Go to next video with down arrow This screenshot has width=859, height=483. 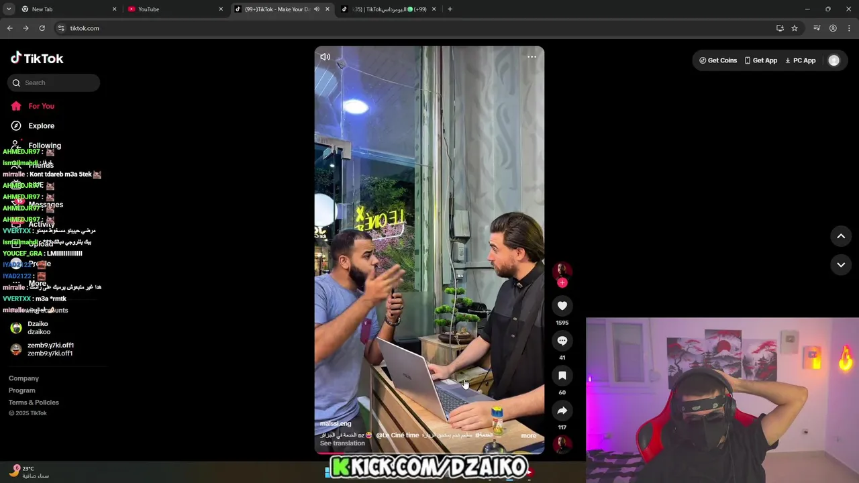(841, 265)
